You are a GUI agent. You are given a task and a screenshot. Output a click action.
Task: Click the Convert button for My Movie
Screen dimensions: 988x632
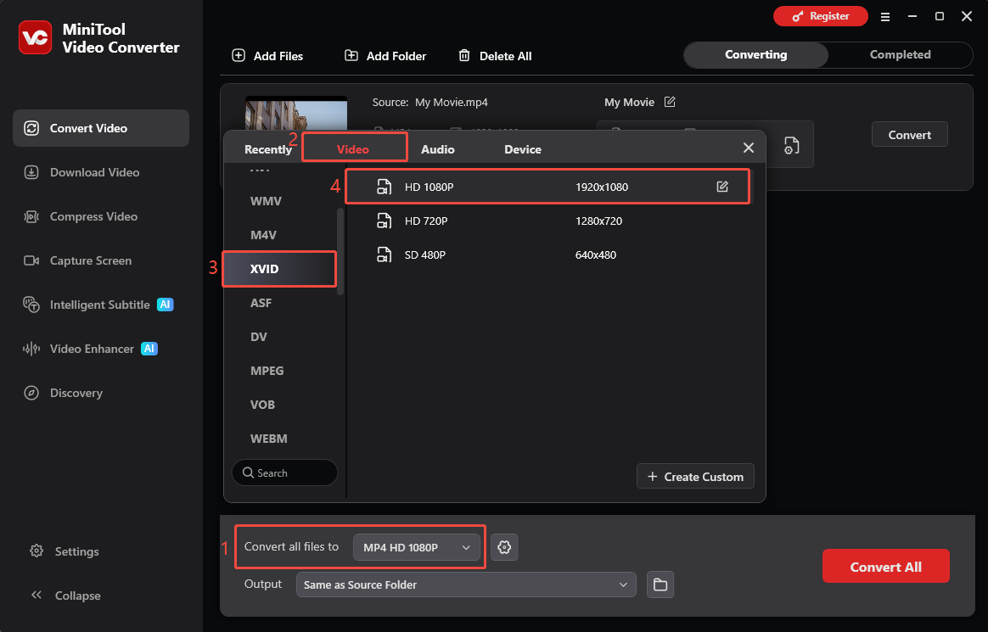click(909, 135)
